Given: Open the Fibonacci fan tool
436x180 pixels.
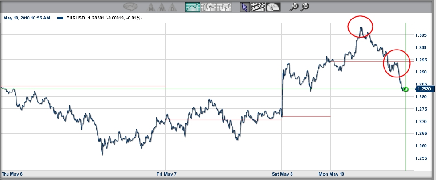Looking at the screenshot, I should tap(273, 7).
